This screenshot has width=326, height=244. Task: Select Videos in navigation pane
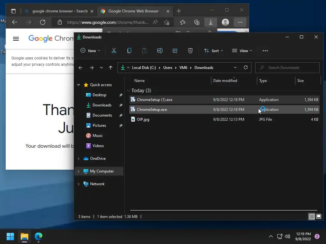(98, 146)
